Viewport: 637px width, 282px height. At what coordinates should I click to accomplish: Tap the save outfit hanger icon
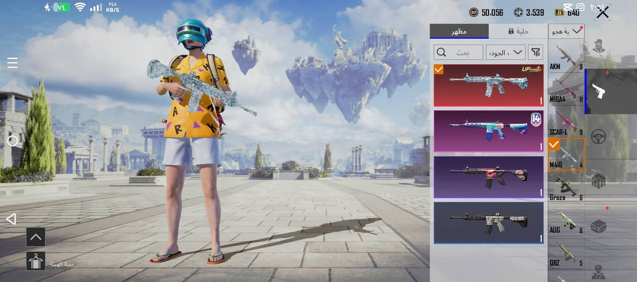point(36,261)
